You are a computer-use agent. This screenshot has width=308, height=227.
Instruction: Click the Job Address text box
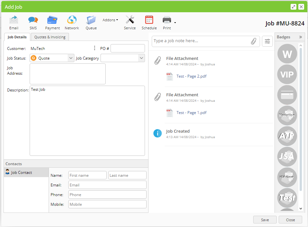(68, 74)
